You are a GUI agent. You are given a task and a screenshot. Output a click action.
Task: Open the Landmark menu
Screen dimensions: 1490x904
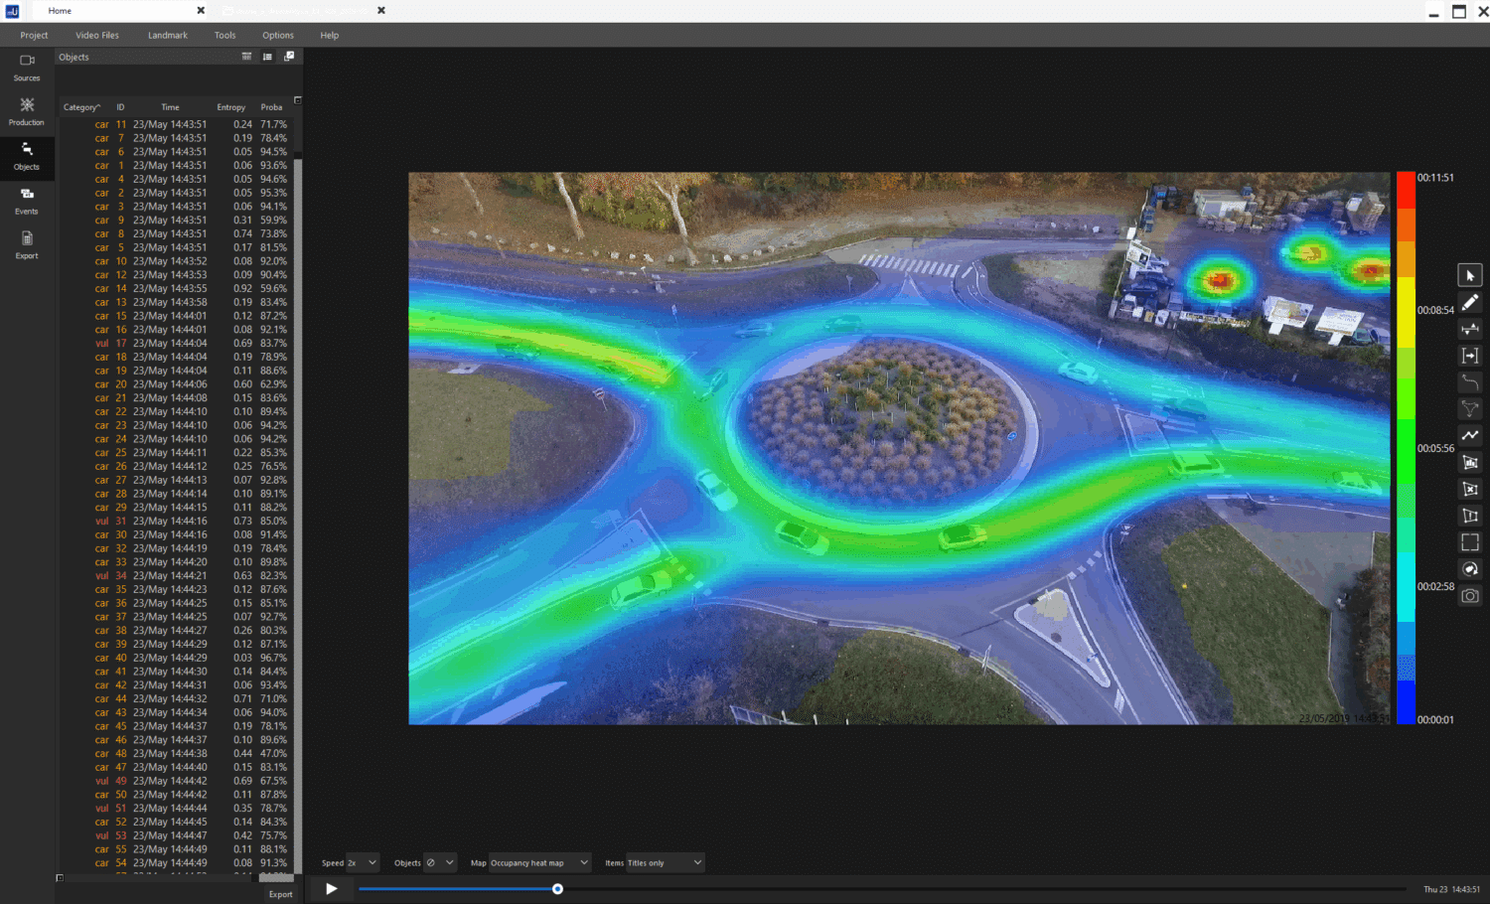coord(168,35)
